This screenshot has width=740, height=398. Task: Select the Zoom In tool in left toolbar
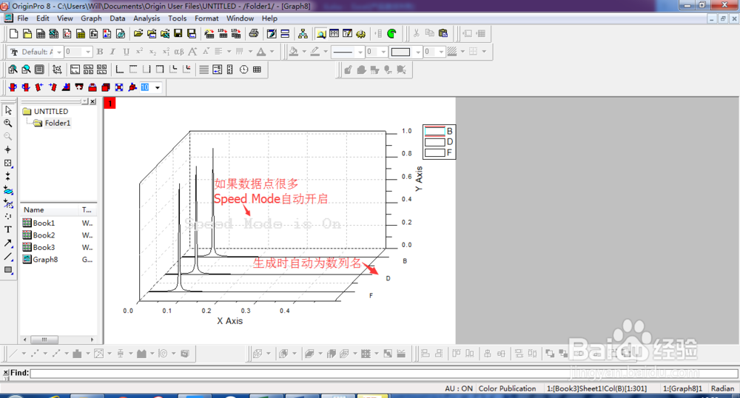[8, 123]
